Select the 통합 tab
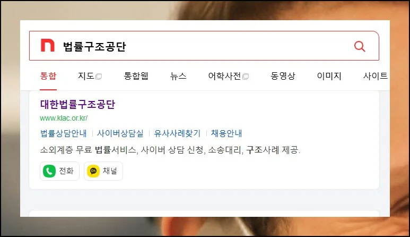This screenshot has width=410, height=237. [48, 76]
